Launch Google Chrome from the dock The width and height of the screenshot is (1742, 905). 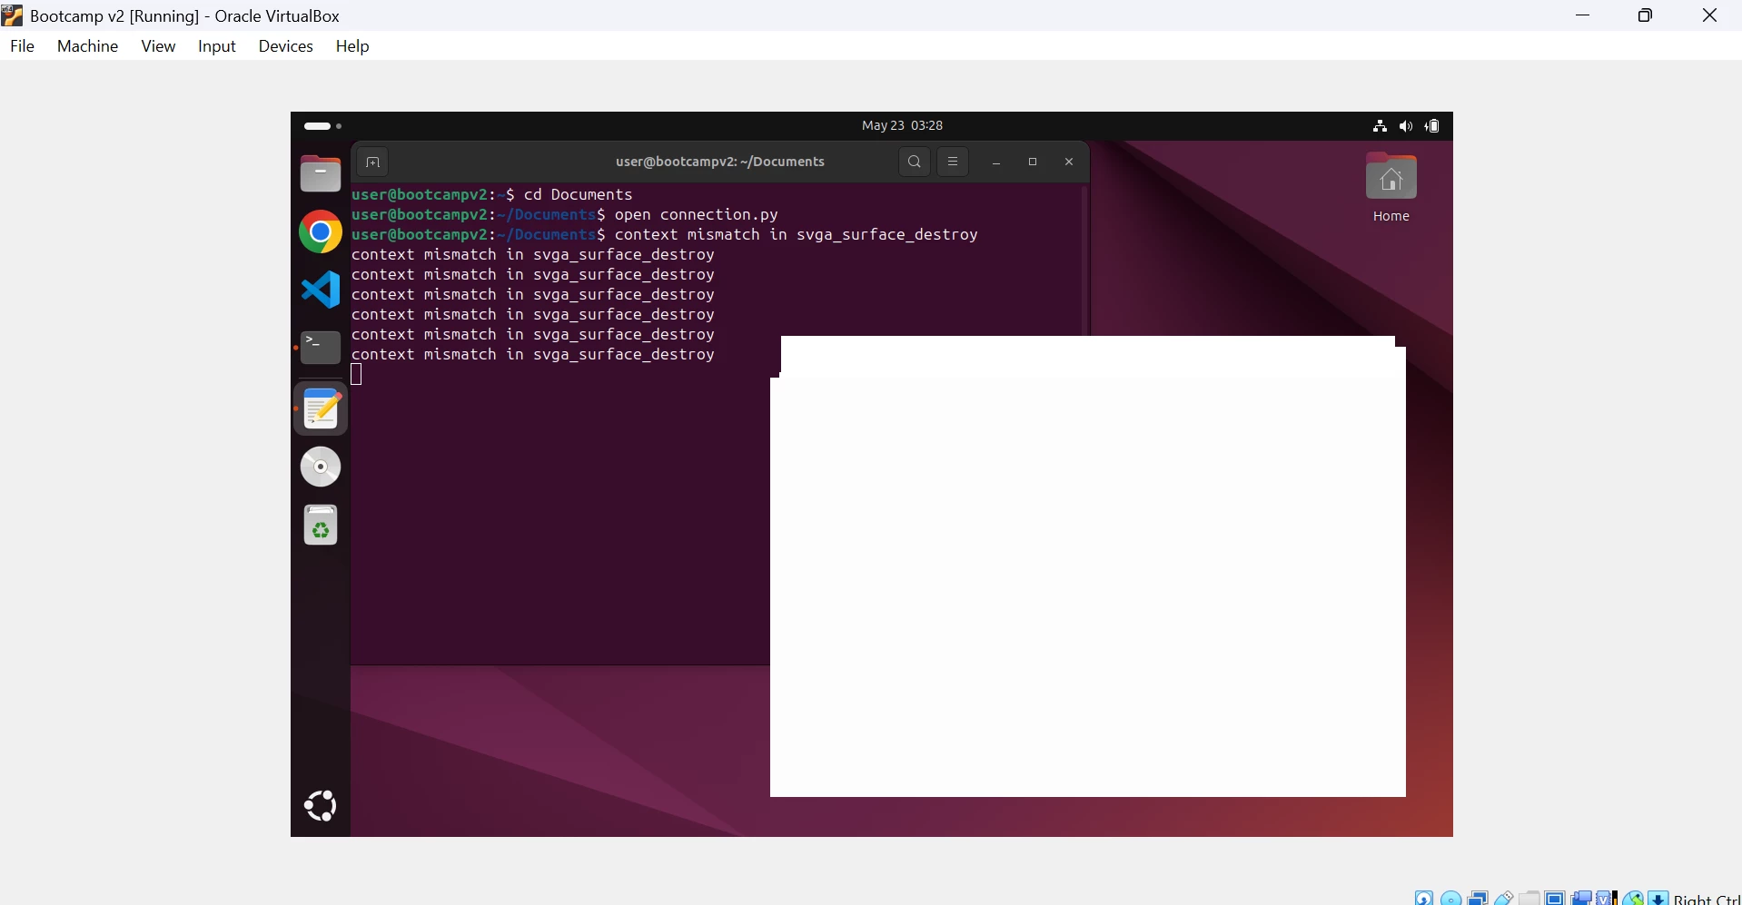(321, 232)
